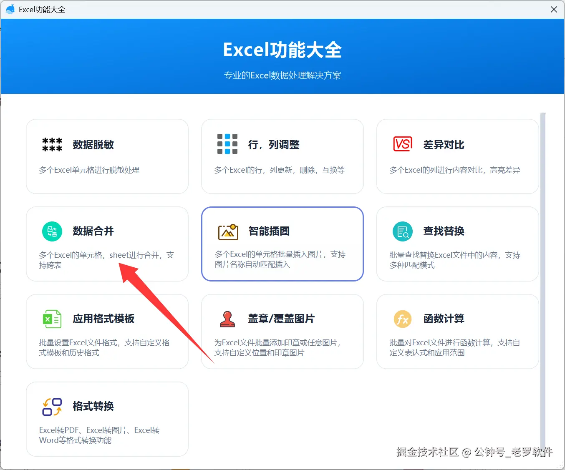Click the 数据脱敏 asterisks icon
Viewport: 565px width, 470px height.
coord(52,145)
